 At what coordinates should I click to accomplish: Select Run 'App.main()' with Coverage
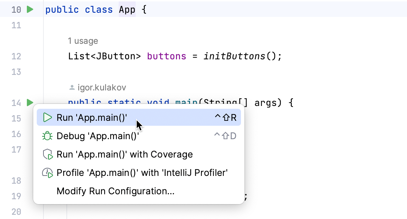tap(139, 154)
